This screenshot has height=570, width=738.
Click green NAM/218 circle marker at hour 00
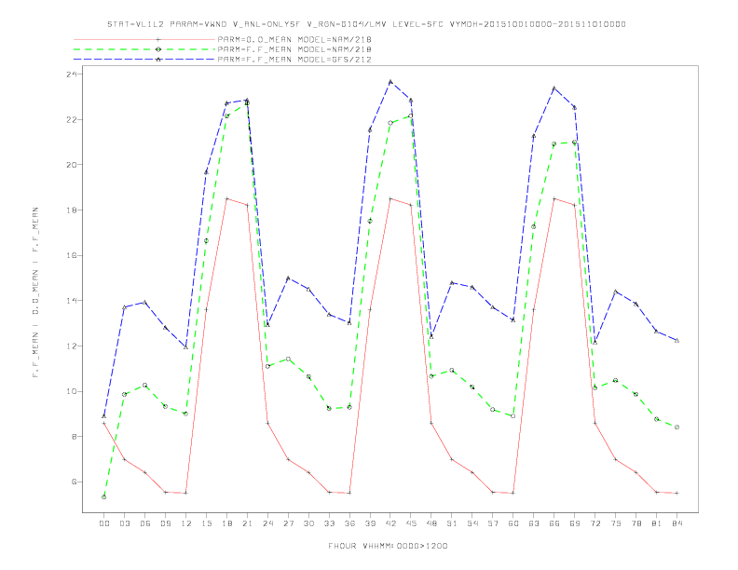[x=104, y=497]
